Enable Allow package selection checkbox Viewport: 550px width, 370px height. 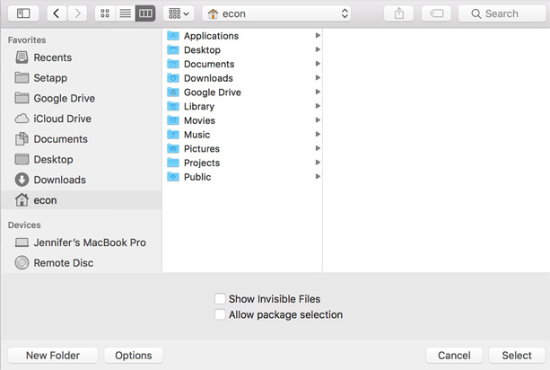click(220, 314)
